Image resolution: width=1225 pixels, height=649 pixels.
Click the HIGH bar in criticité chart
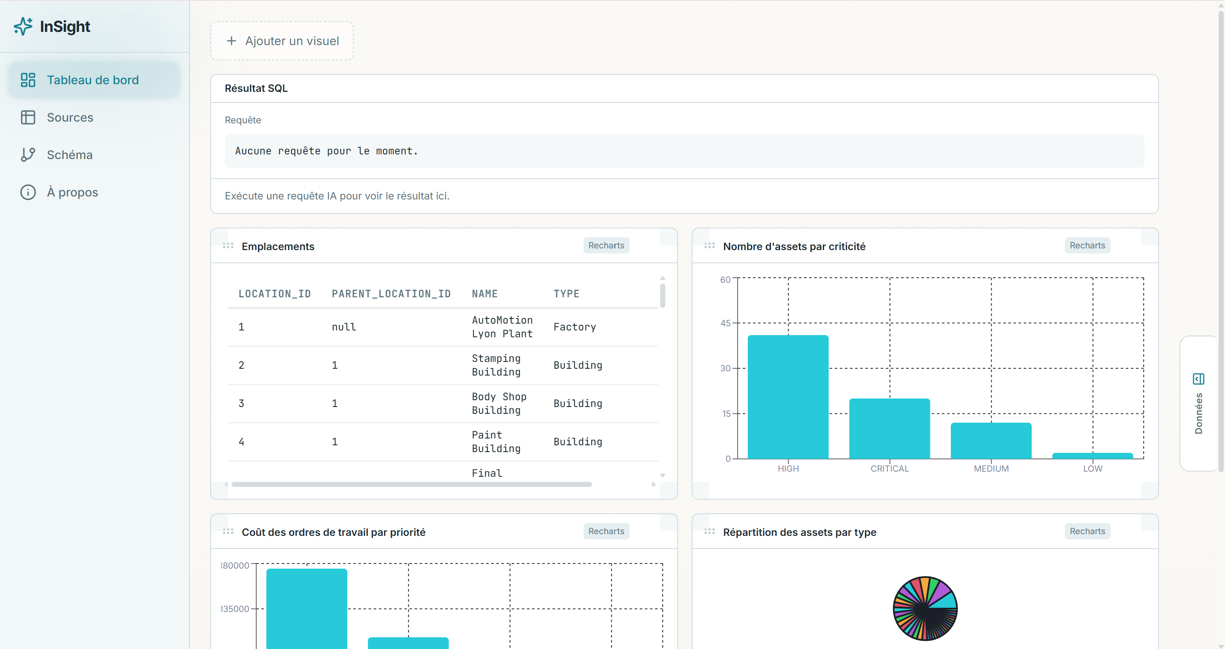coord(788,397)
